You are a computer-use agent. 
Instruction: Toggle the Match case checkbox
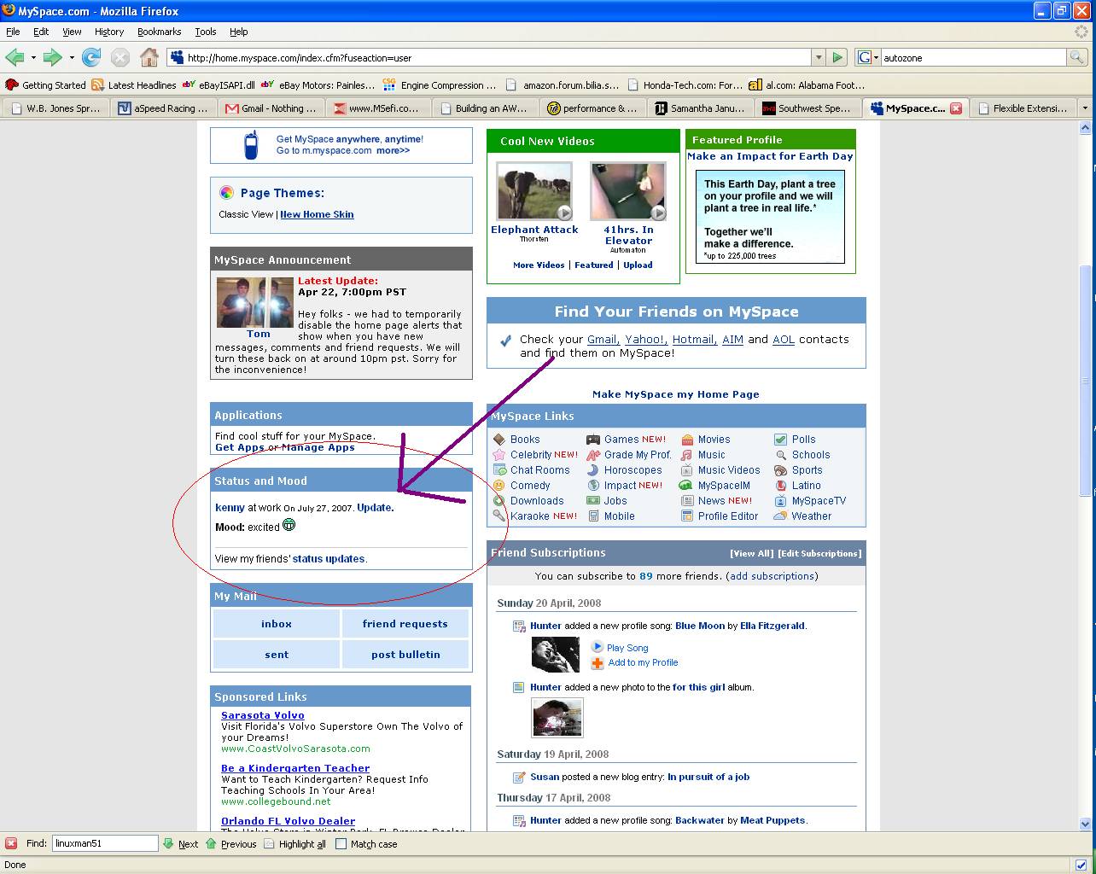[341, 843]
